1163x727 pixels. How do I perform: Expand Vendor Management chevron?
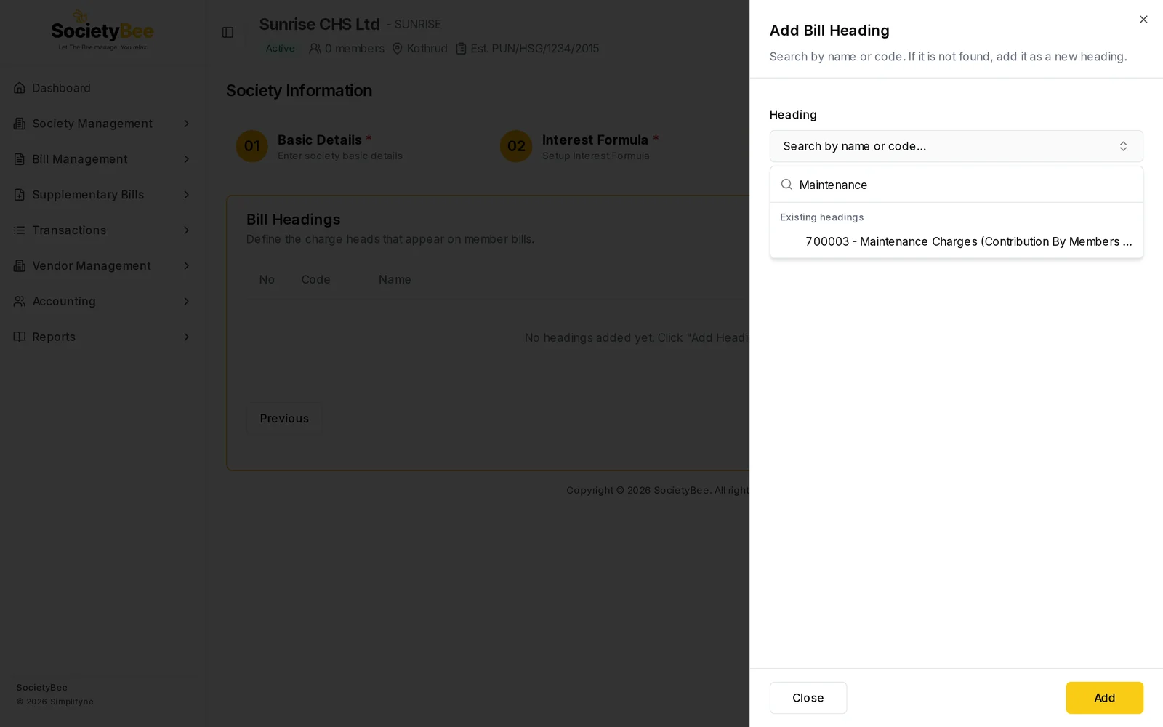click(x=186, y=266)
